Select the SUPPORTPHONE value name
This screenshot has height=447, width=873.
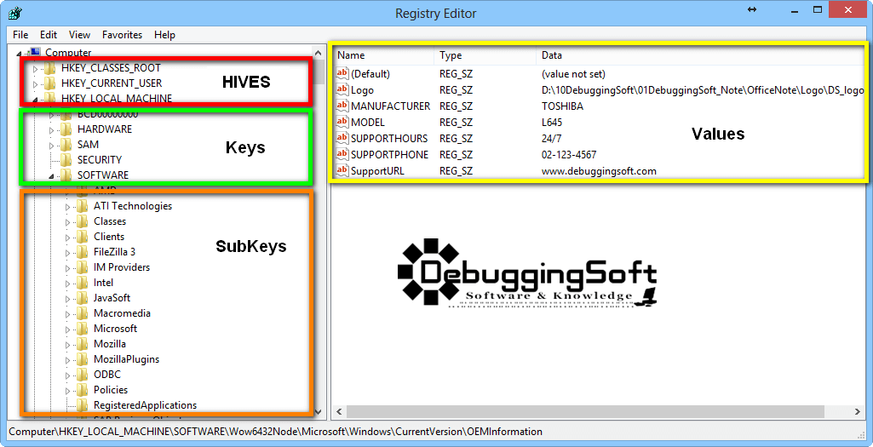point(389,154)
